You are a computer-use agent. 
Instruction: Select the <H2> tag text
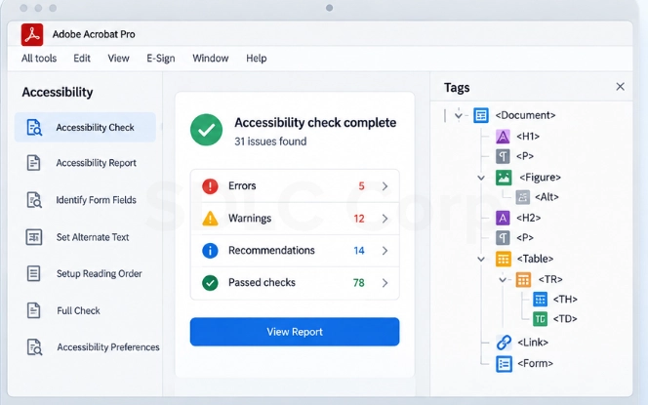click(x=529, y=218)
